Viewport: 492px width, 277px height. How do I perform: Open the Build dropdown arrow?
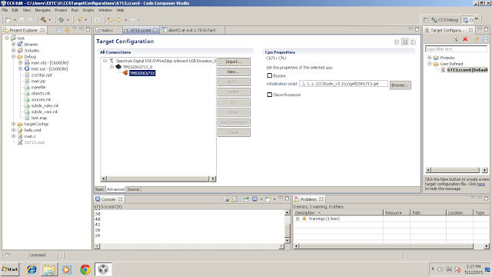(x=49, y=20)
